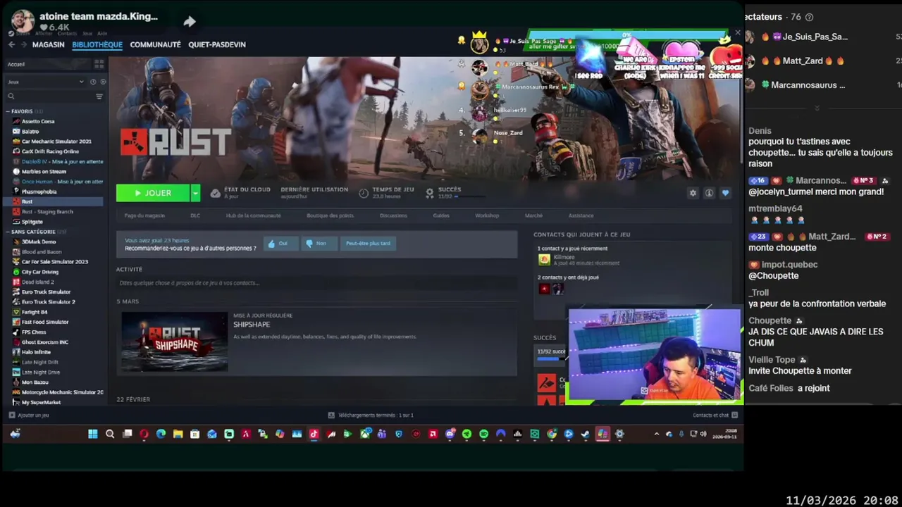Click the green JOUER play button

[152, 193]
